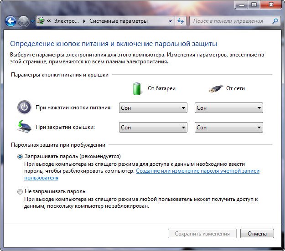Click the Сохранить изменения button
The width and height of the screenshot is (285, 251).
point(202,234)
